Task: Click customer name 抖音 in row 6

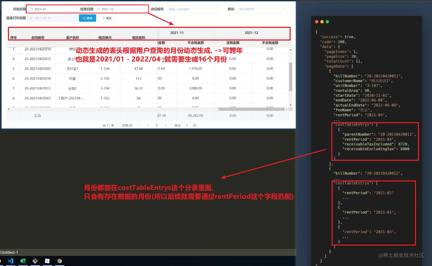Action: point(72,79)
